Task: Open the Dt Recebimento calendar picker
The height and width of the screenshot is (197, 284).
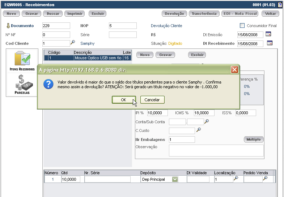Action: coord(269,43)
